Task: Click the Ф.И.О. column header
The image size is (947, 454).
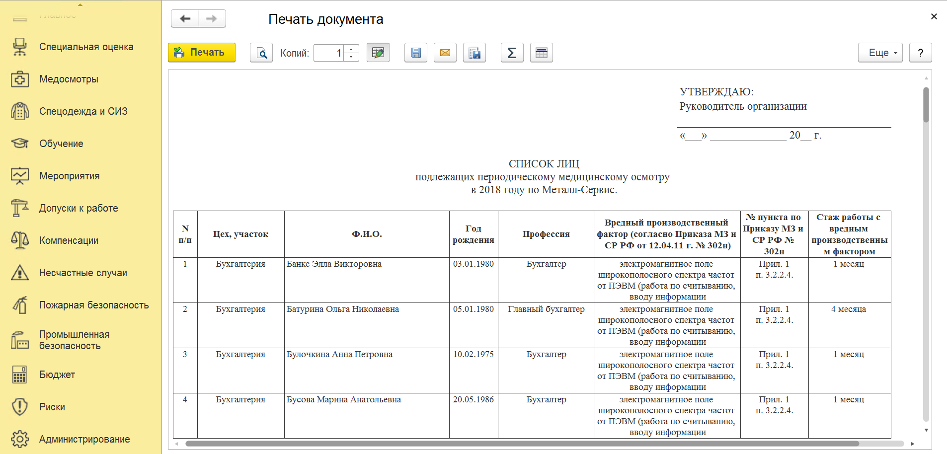Action: pos(367,234)
